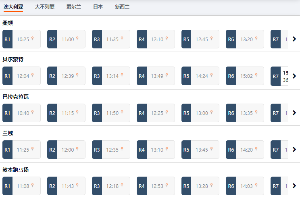Screen dimensions: 300x198
Task: Open 敦本跑马场 race R4 at 12:53
Action: pyautogui.click(x=156, y=186)
